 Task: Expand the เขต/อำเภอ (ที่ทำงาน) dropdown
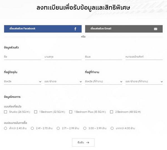[144, 82]
